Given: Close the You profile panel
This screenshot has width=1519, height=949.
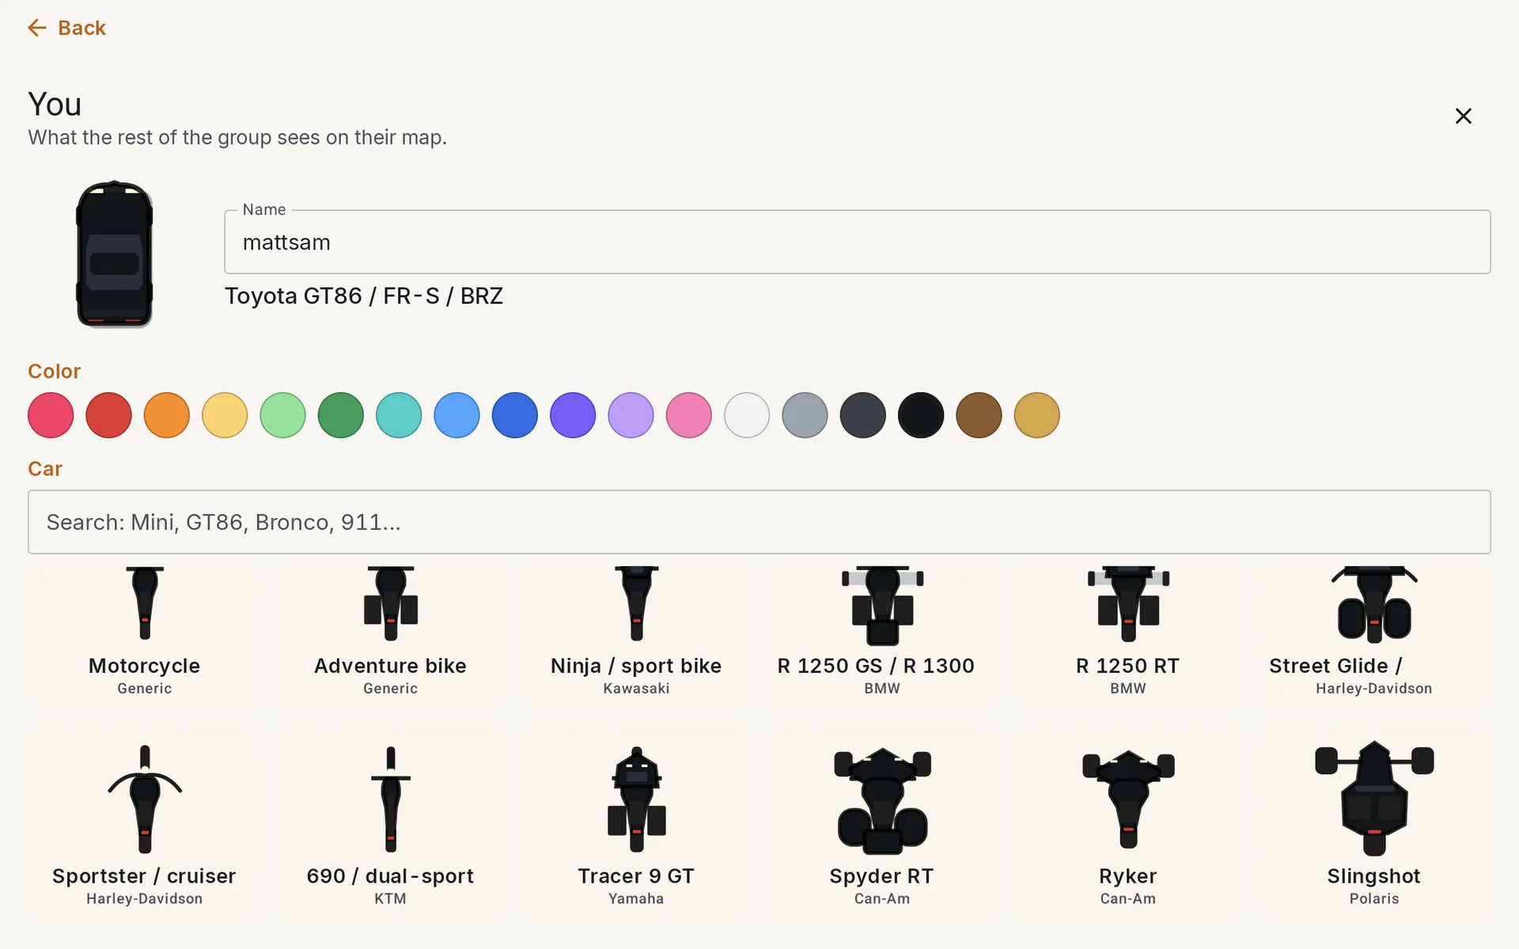Looking at the screenshot, I should click(x=1463, y=116).
